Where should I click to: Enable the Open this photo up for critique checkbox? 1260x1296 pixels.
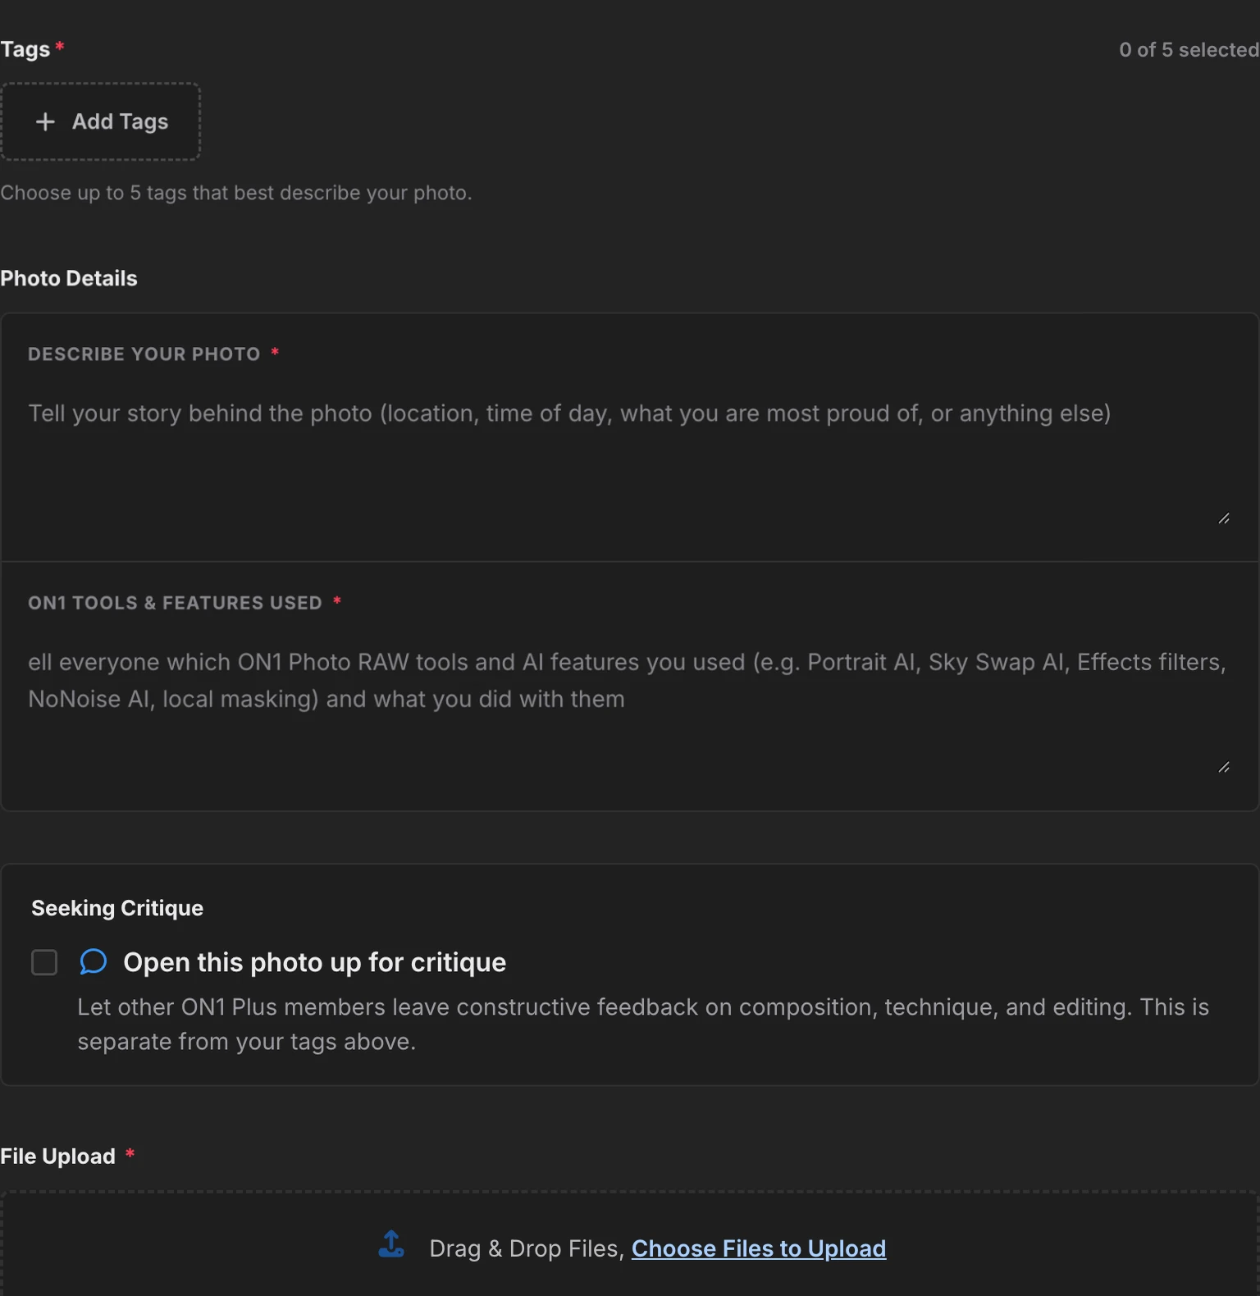click(44, 962)
